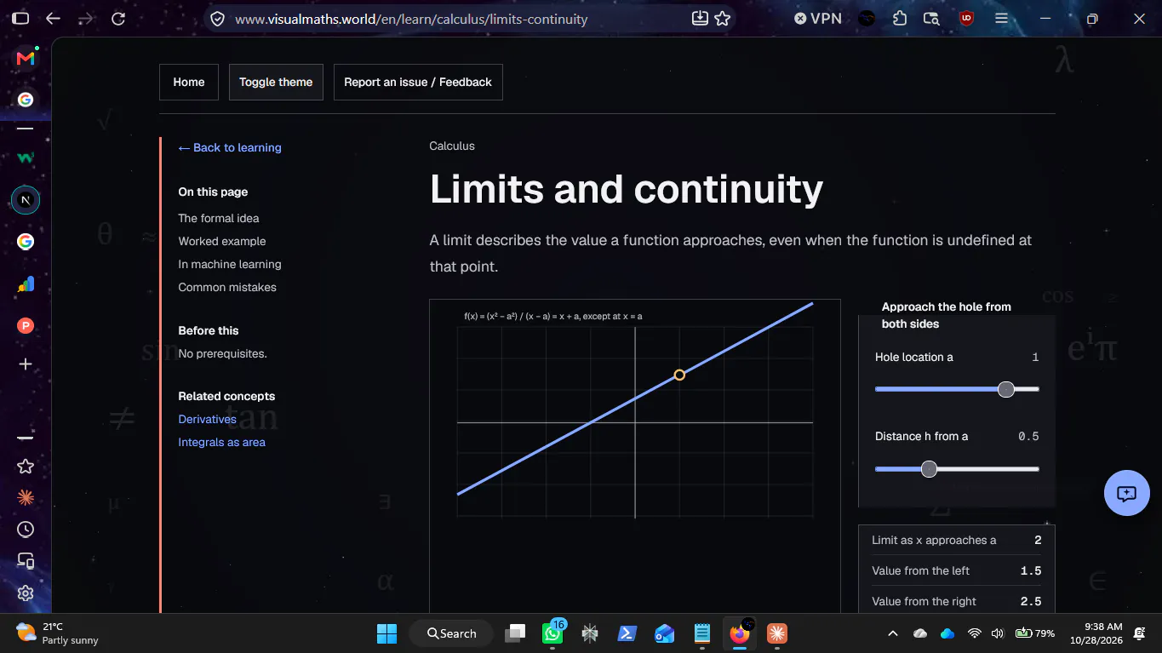Open the Gmail sidebar shortcut
The image size is (1162, 653).
click(26, 58)
